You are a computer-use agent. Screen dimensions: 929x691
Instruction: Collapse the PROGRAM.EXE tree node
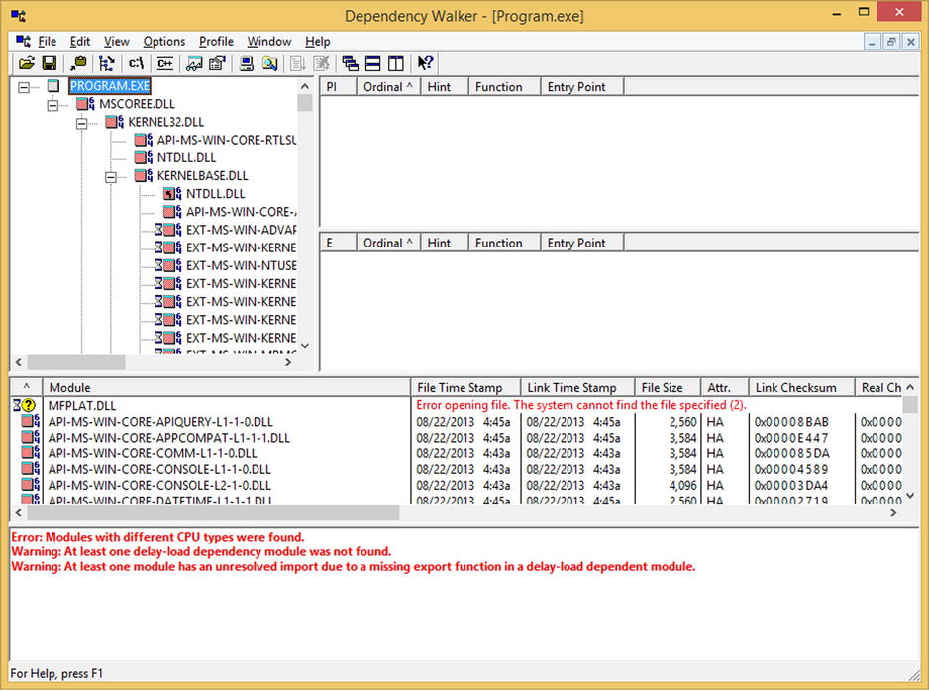(x=23, y=87)
